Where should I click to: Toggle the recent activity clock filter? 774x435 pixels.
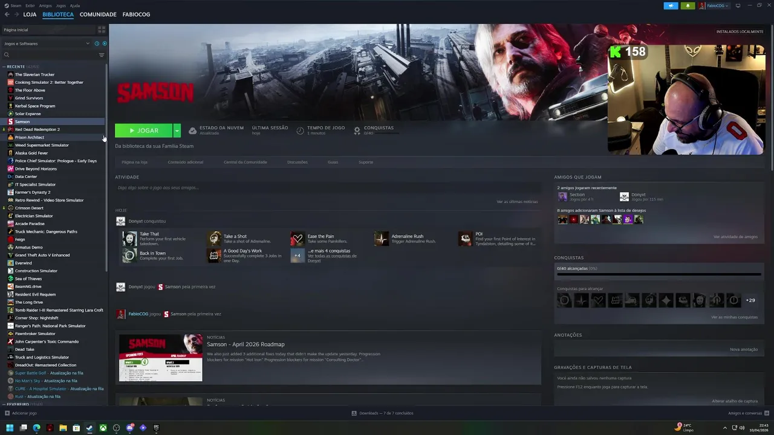click(x=97, y=43)
